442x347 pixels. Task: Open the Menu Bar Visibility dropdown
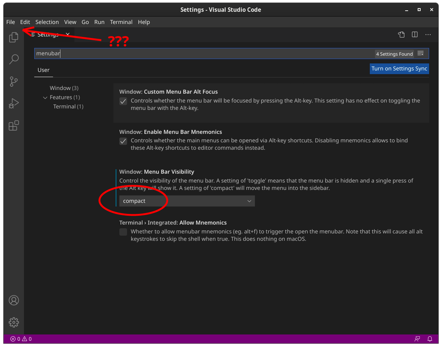click(187, 201)
